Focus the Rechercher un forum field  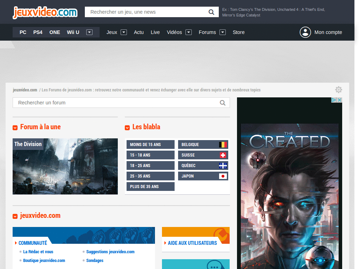[121, 103]
